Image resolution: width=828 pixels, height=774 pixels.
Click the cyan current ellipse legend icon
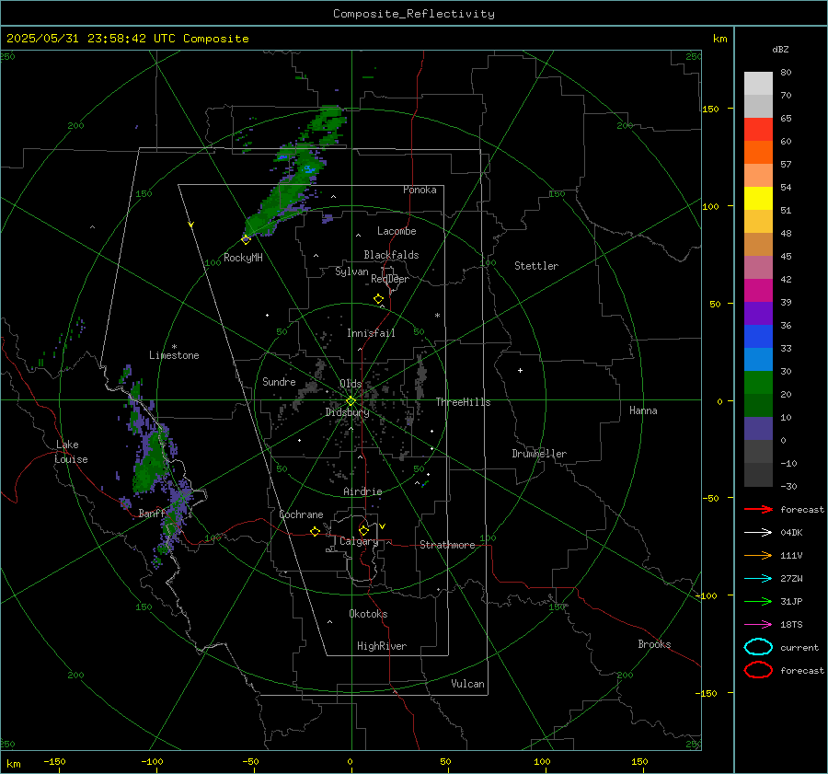(x=758, y=647)
